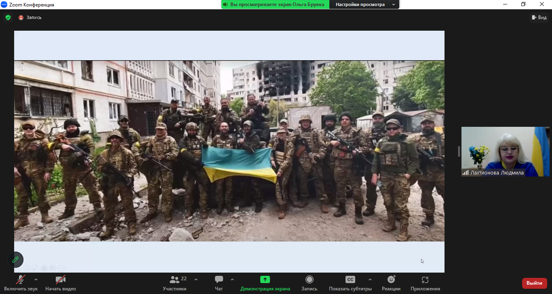Toggle captions with Показать субтитры
The image size is (552, 294).
point(350,283)
